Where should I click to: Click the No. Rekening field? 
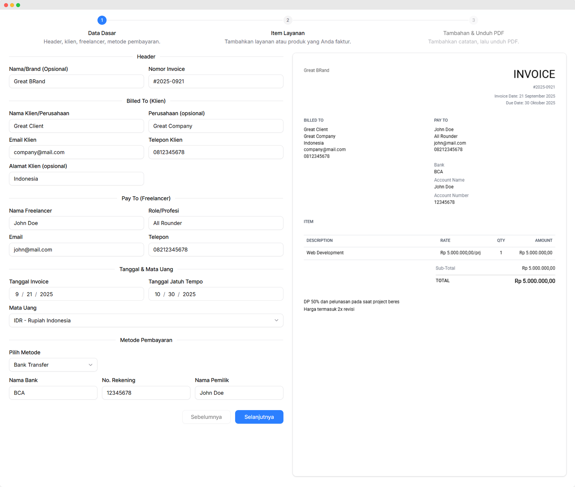(146, 393)
